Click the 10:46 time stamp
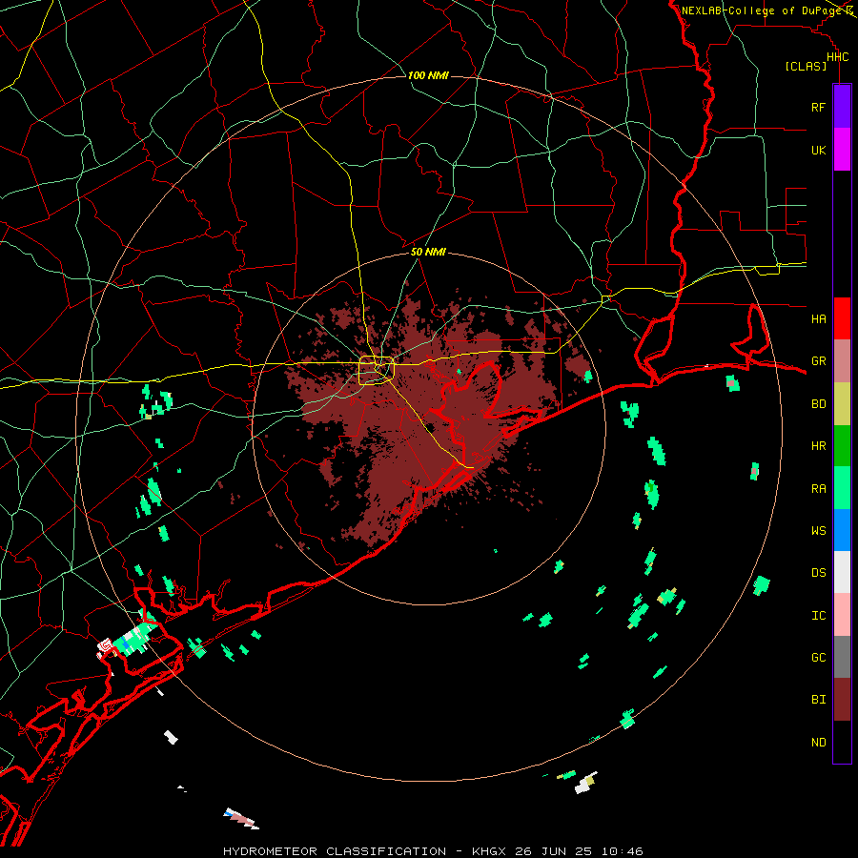Image resolution: width=858 pixels, height=858 pixels. click(x=623, y=851)
